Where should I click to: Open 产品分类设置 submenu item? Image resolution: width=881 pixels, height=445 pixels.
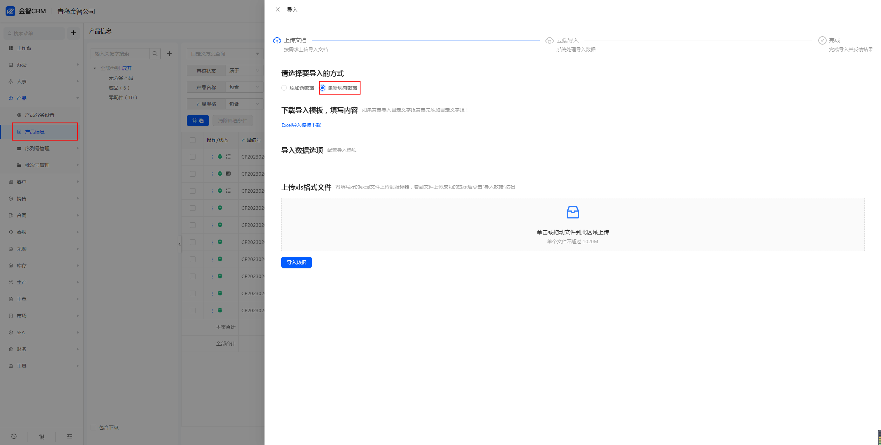point(39,115)
